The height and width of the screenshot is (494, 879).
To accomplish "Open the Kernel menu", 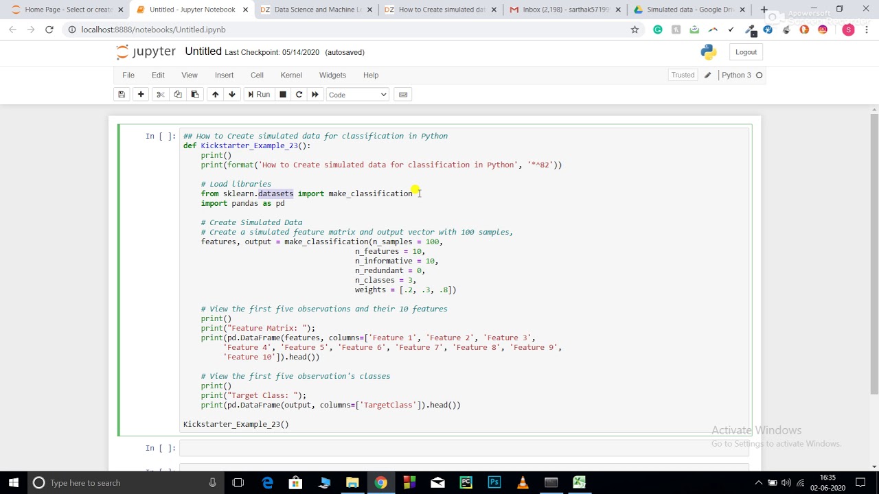I will (x=291, y=75).
